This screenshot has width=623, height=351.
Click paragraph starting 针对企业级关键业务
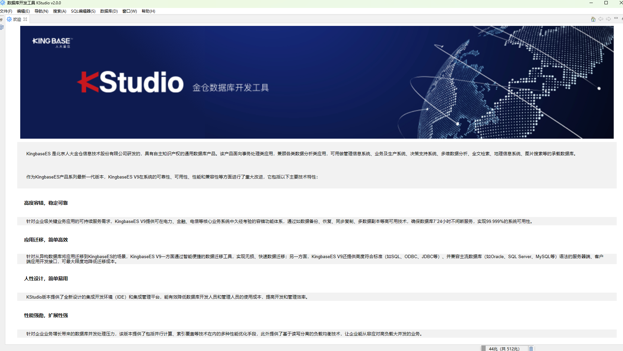(280, 221)
